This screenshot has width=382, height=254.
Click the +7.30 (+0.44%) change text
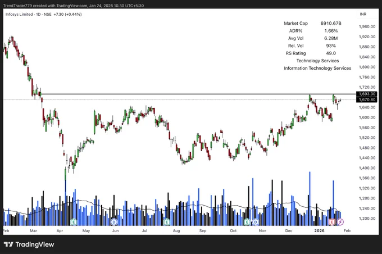pyautogui.click(x=67, y=15)
